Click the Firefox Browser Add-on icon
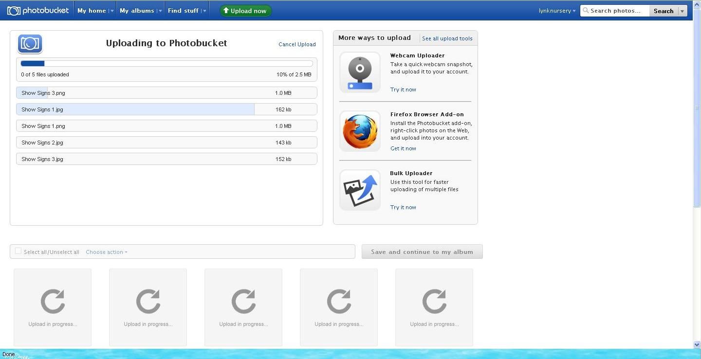 360,131
